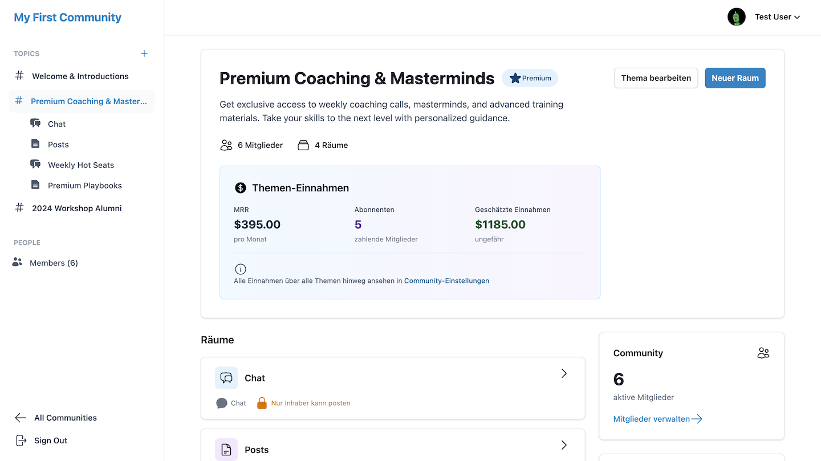
Task: Follow the Community-Einstellungen link
Action: (446, 281)
